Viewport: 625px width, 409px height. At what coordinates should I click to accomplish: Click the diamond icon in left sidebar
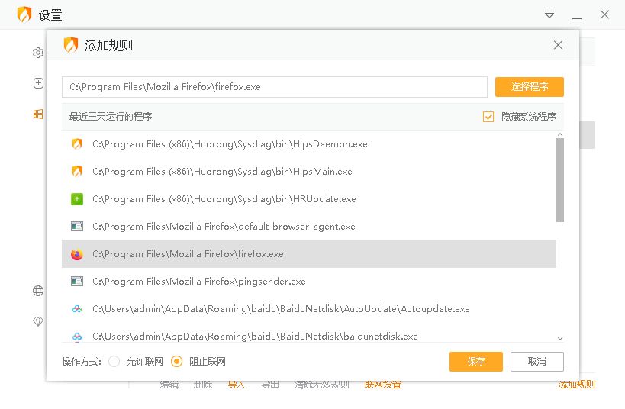pyautogui.click(x=38, y=322)
